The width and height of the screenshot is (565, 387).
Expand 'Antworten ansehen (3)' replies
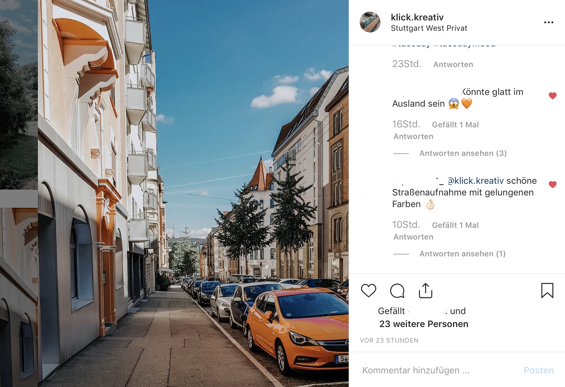click(463, 153)
